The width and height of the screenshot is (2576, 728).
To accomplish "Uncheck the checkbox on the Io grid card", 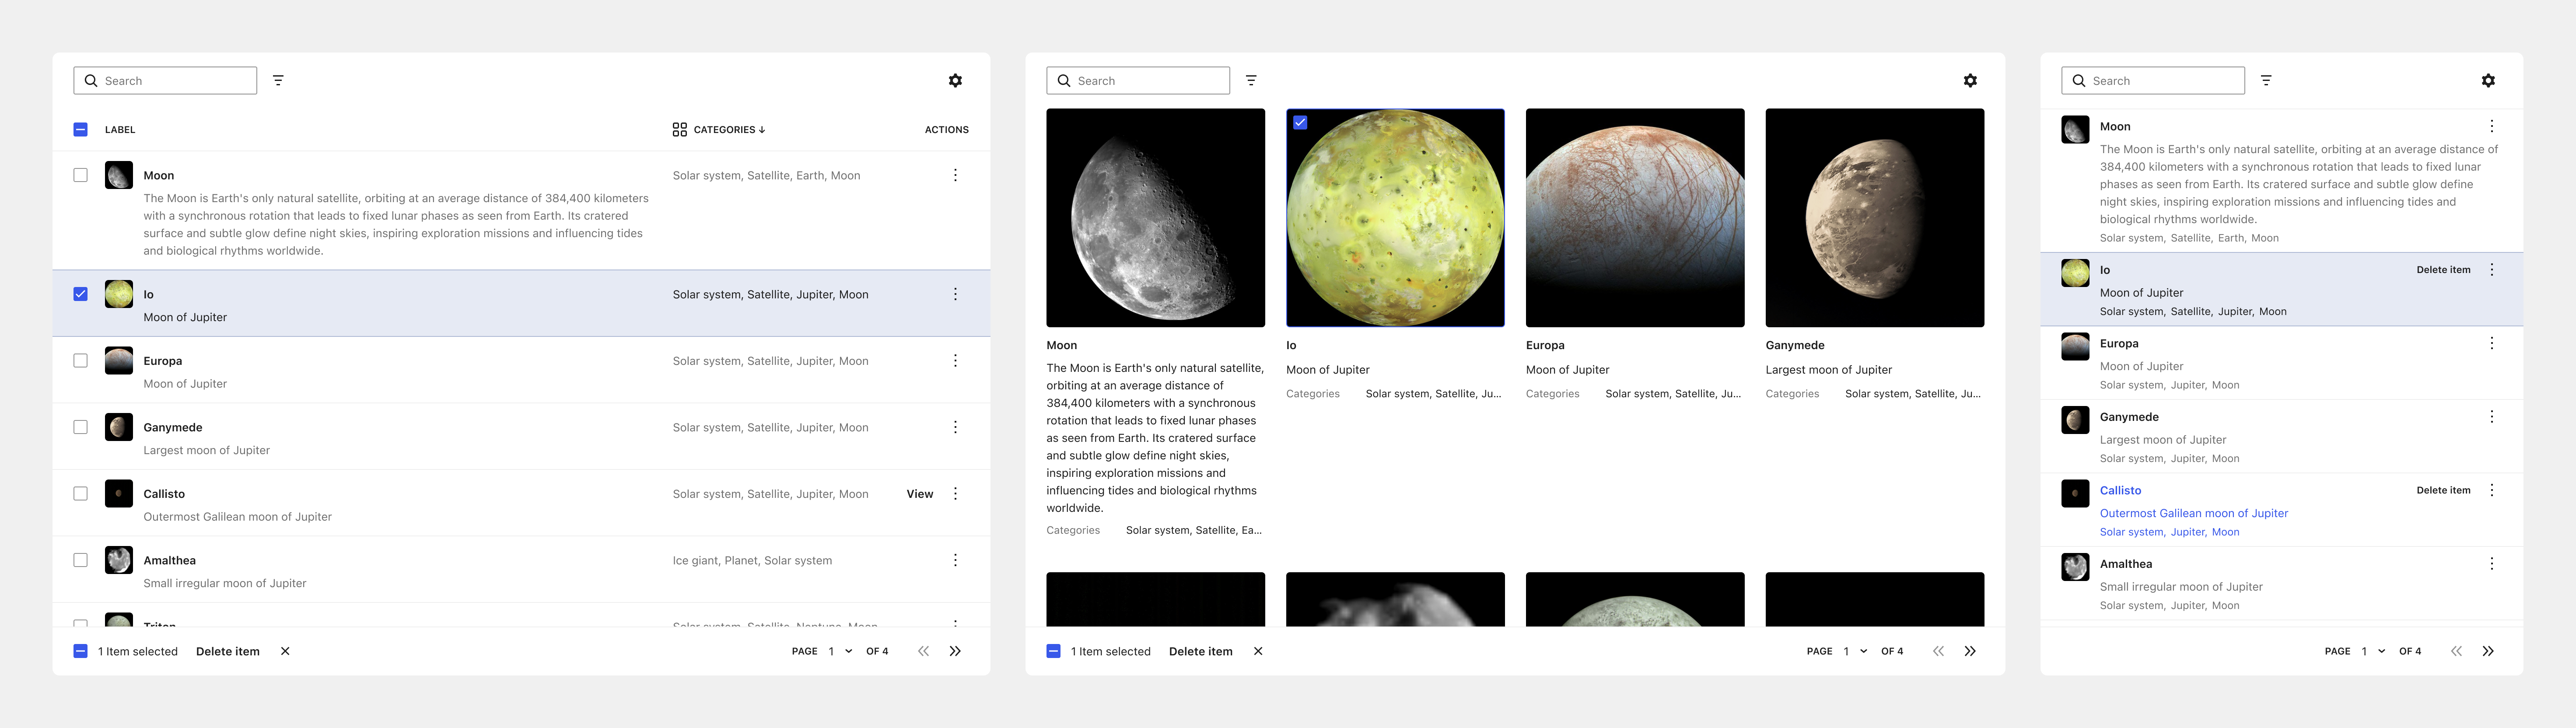I will tap(1300, 122).
